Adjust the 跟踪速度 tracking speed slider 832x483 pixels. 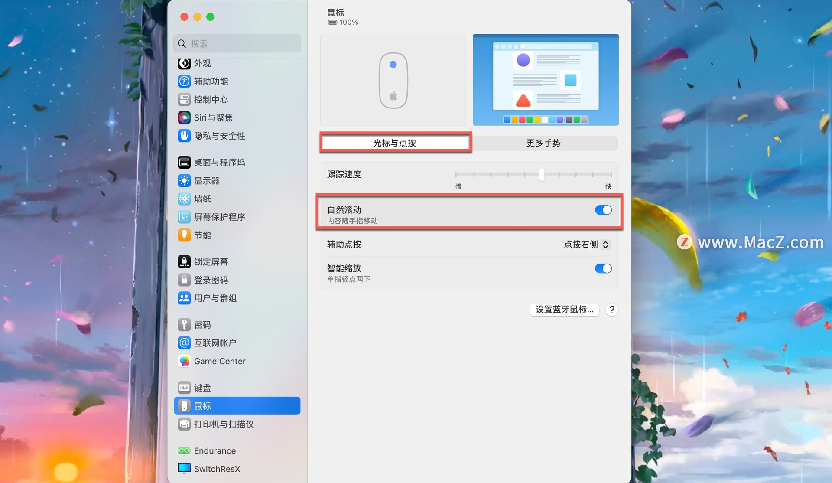541,174
